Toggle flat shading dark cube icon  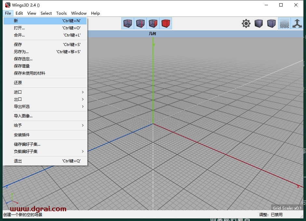pos(259,23)
